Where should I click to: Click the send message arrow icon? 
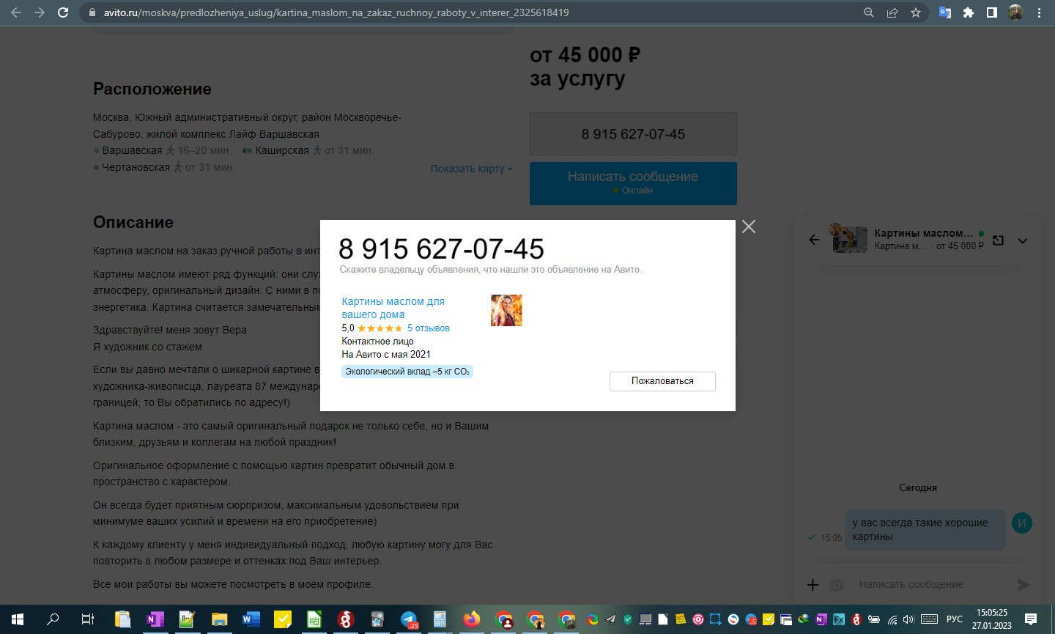[x=1023, y=585]
